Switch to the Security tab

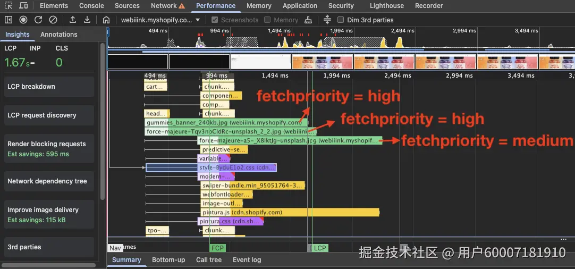(341, 5)
